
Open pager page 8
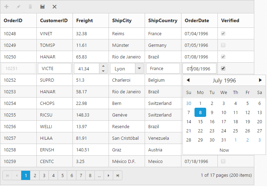pyautogui.click(x=90, y=175)
